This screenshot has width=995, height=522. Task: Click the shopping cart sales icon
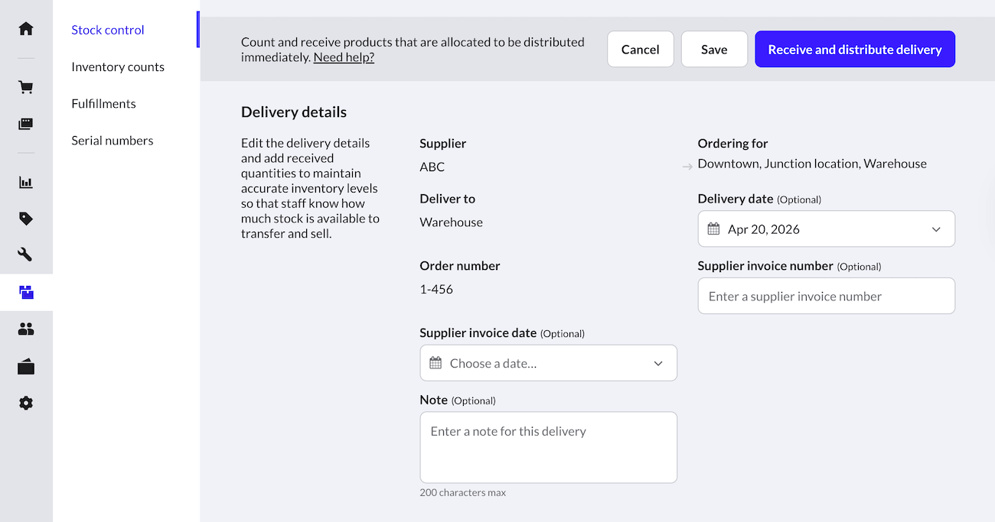pyautogui.click(x=26, y=87)
